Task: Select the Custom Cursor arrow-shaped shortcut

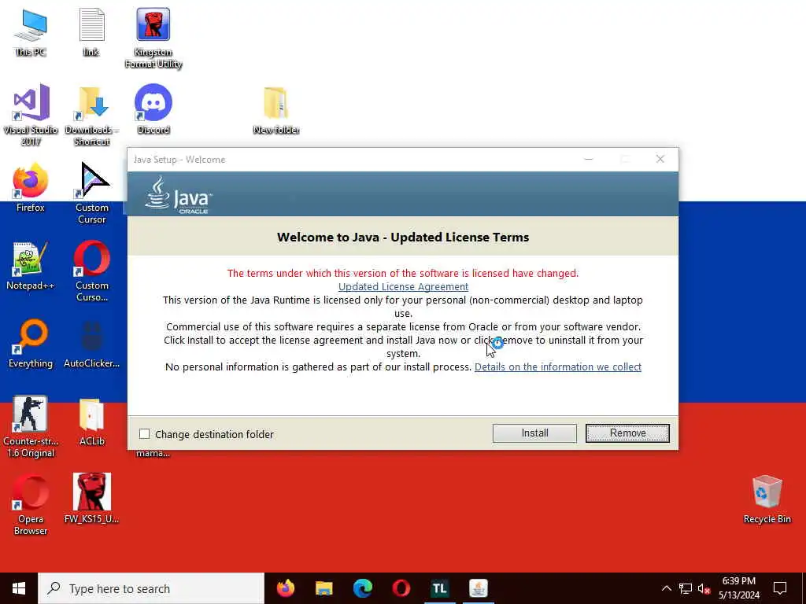Action: [x=91, y=193]
